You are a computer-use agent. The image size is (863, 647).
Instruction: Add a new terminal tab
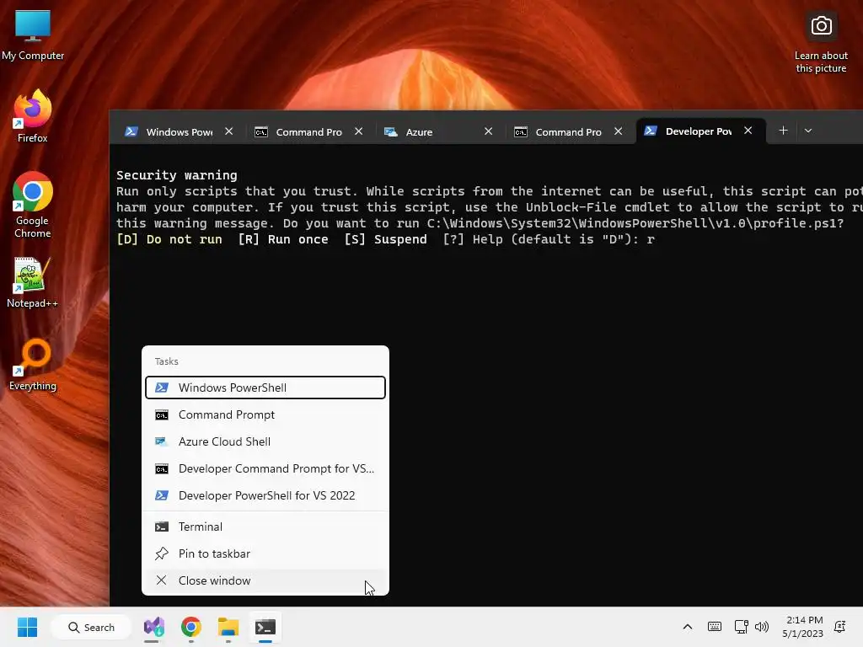pos(783,131)
